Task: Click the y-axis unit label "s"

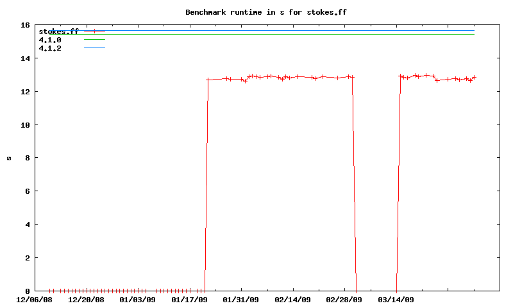Action: coord(9,158)
